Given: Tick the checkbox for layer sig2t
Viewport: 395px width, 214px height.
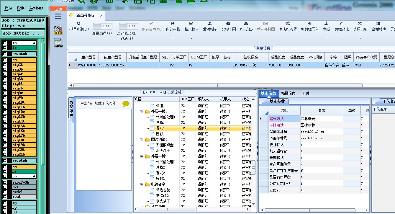Looking at the screenshot, I should pyautogui.click(x=5, y=65).
